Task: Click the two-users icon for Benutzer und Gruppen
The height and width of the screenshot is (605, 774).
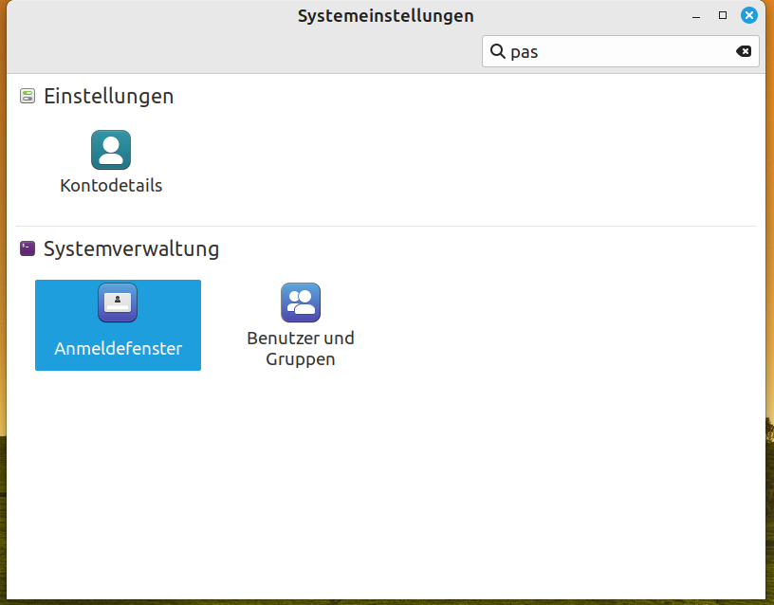Action: (301, 301)
